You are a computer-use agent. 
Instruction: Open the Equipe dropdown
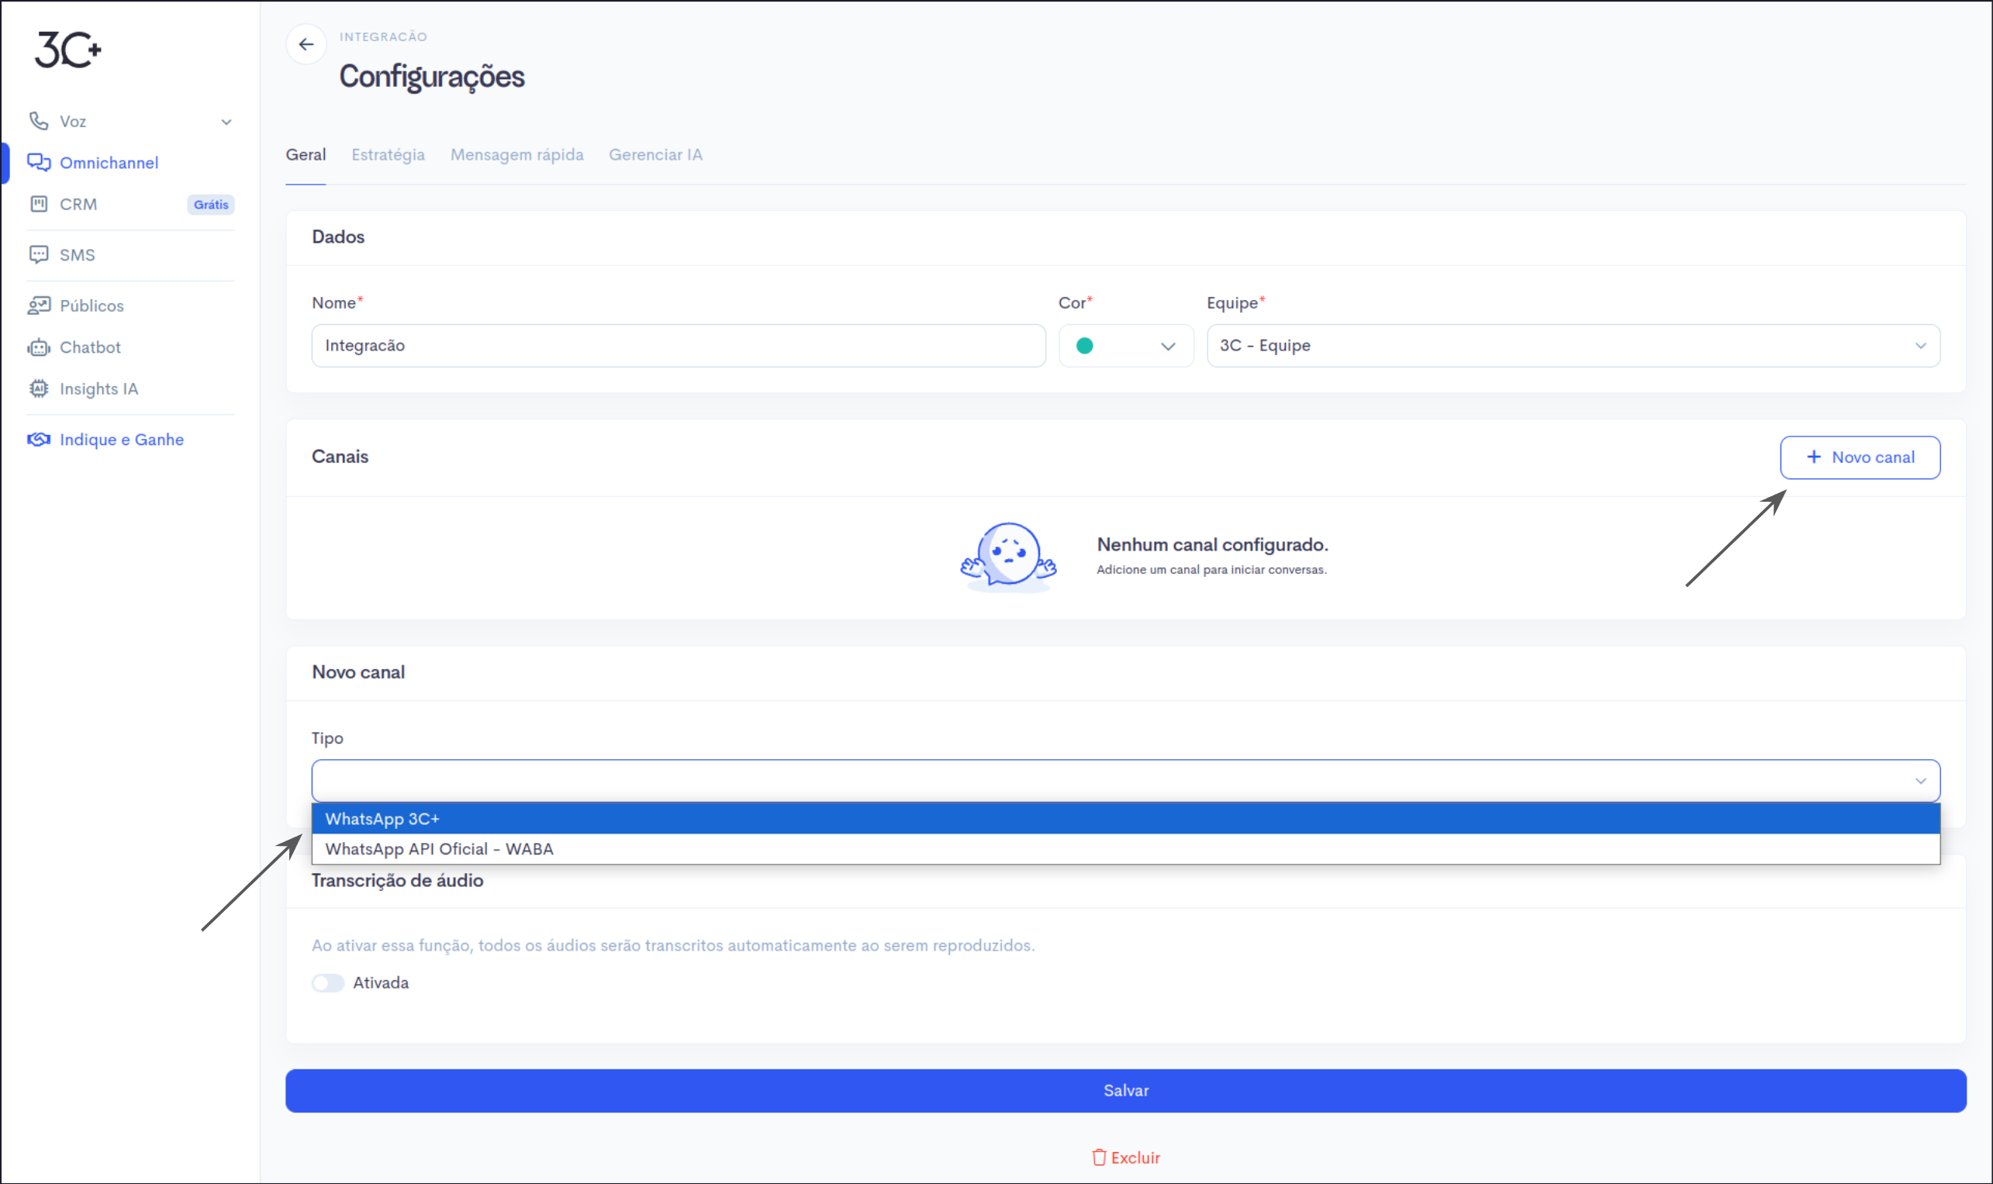(1573, 346)
